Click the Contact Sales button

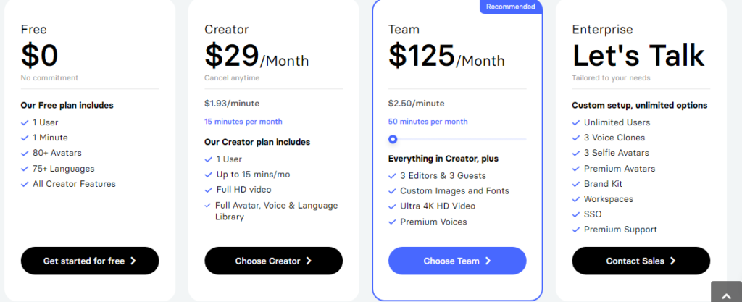[641, 261]
